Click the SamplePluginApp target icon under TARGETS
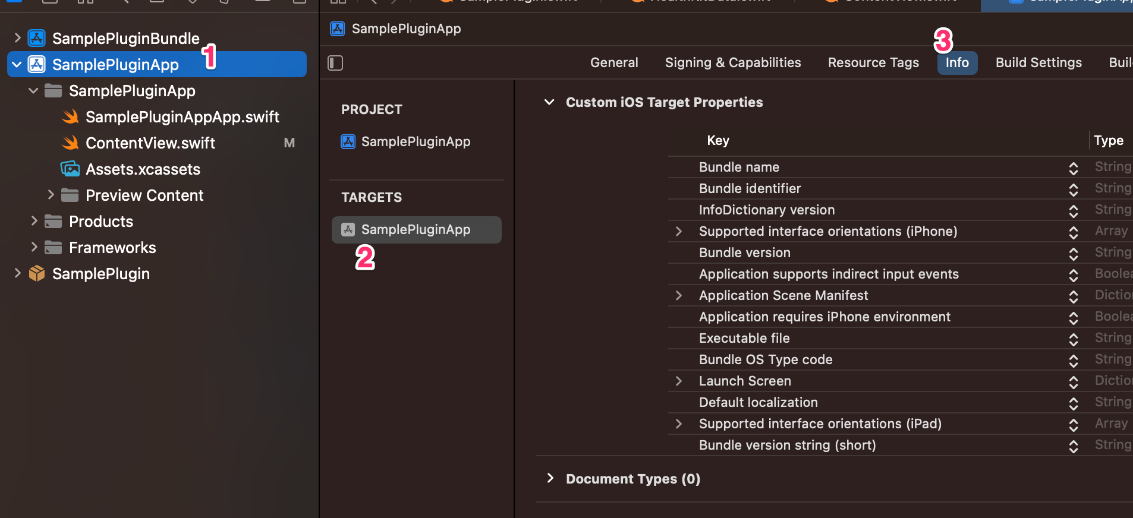This screenshot has height=518, width=1133. [x=348, y=230]
